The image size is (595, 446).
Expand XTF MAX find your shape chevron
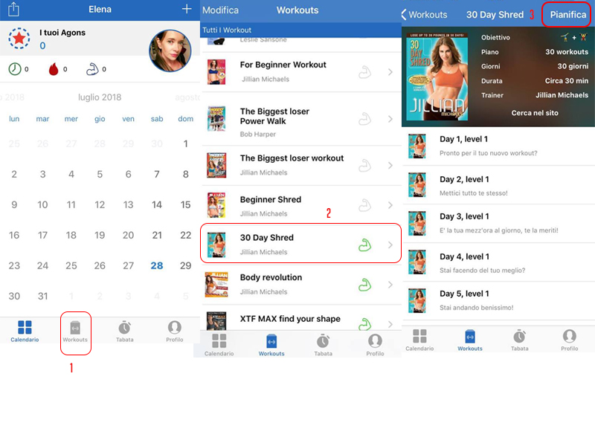point(390,324)
